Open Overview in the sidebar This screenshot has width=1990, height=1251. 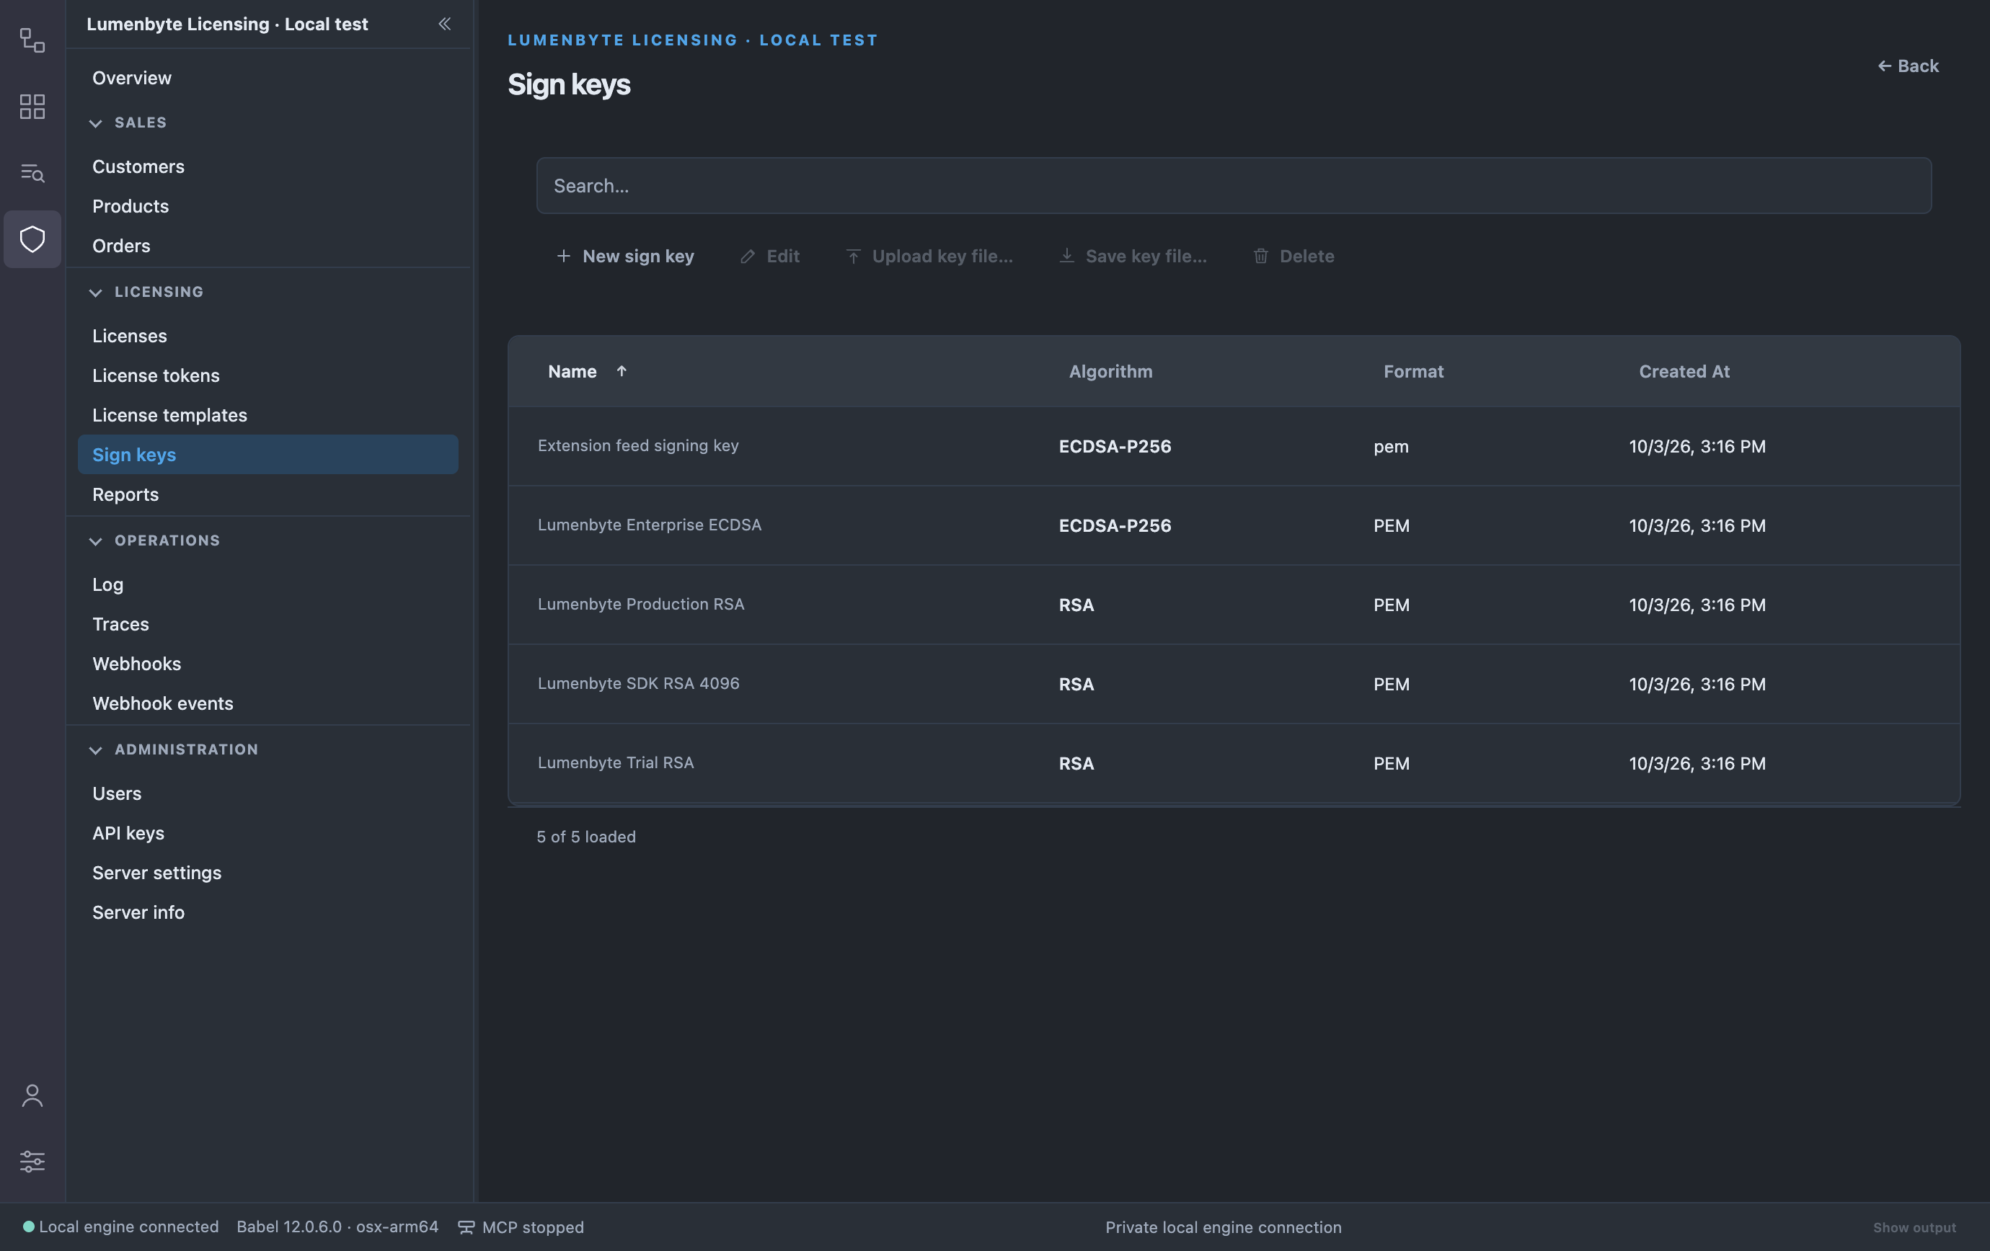pos(132,78)
